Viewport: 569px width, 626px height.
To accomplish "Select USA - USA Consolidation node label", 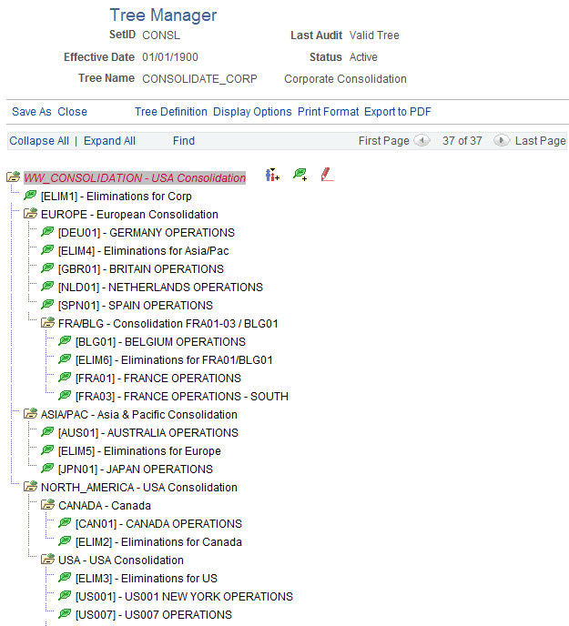I will (x=121, y=560).
